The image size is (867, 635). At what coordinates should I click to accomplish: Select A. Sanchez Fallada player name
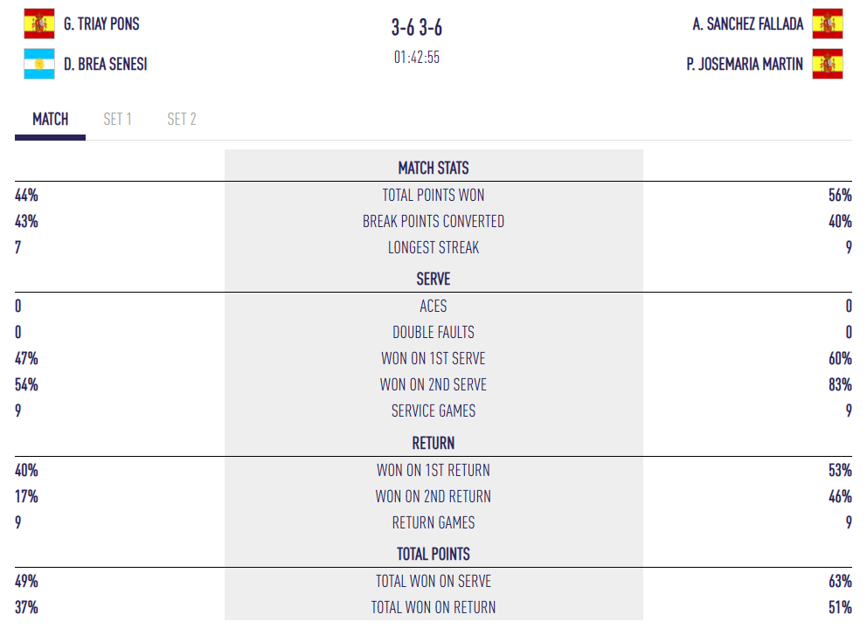[747, 24]
